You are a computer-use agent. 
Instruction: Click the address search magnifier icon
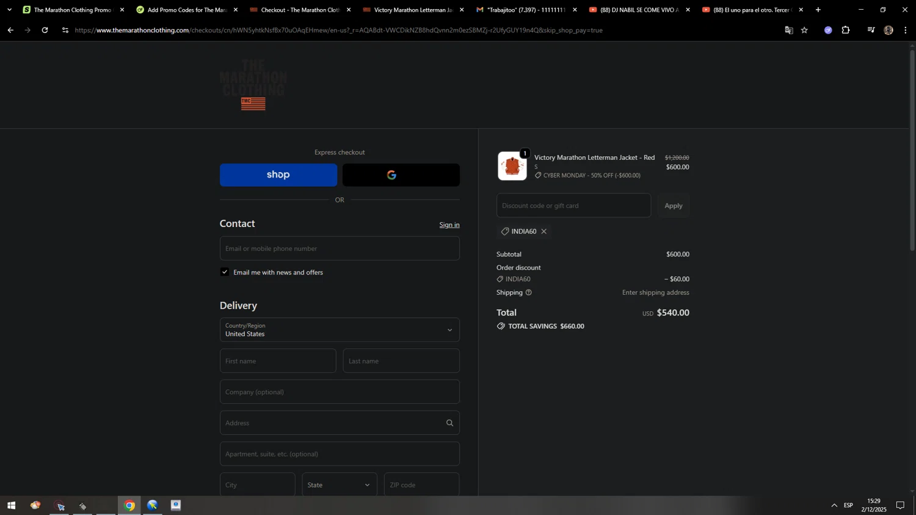coord(450,423)
